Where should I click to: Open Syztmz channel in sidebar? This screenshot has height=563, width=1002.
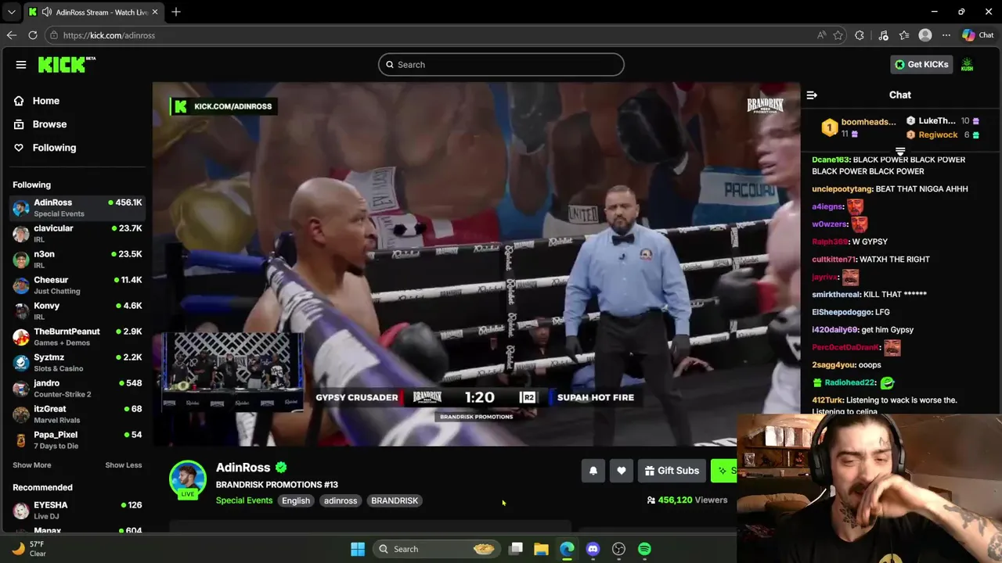coord(77,363)
